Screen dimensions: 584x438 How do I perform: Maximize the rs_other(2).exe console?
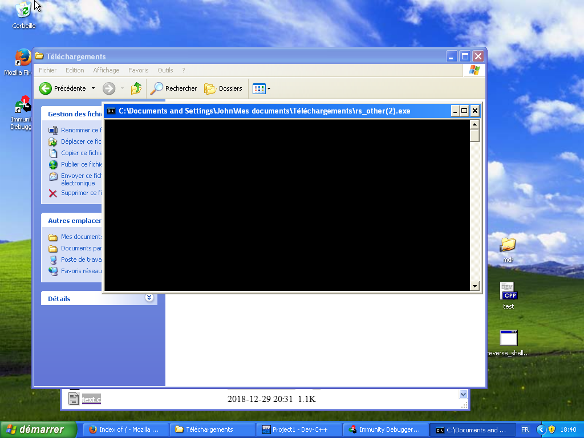(x=464, y=111)
